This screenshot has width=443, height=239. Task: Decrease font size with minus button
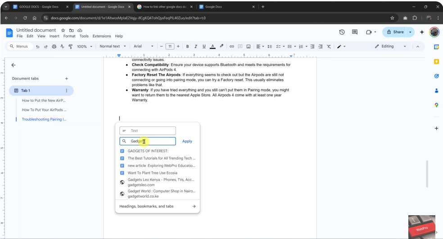pyautogui.click(x=161, y=47)
